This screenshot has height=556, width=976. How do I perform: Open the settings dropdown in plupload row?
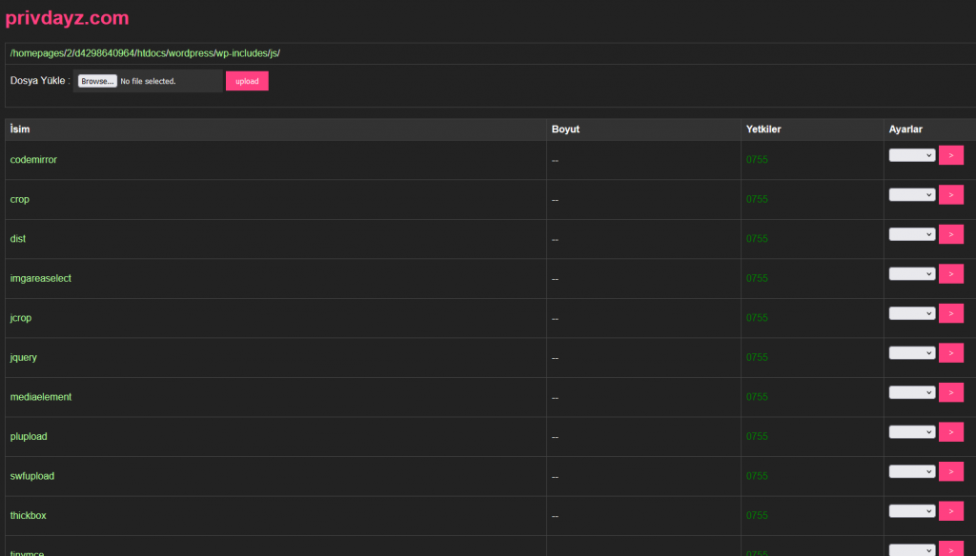[x=911, y=431]
